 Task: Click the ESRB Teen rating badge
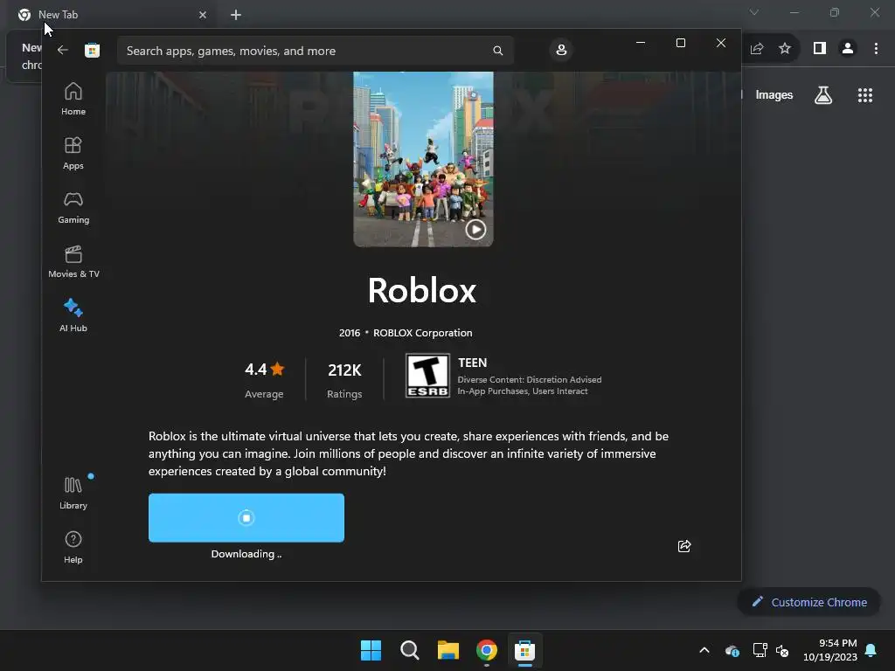click(427, 376)
